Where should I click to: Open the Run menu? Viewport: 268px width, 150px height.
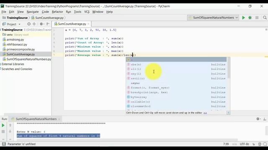68,12
